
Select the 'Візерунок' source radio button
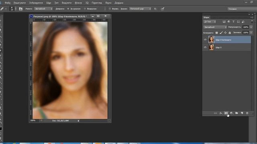pos(85,9)
